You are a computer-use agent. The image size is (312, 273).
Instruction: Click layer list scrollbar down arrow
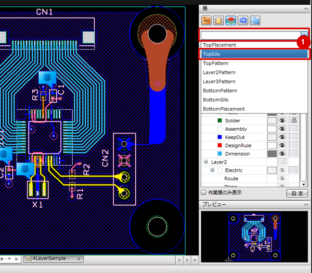coord(303,184)
